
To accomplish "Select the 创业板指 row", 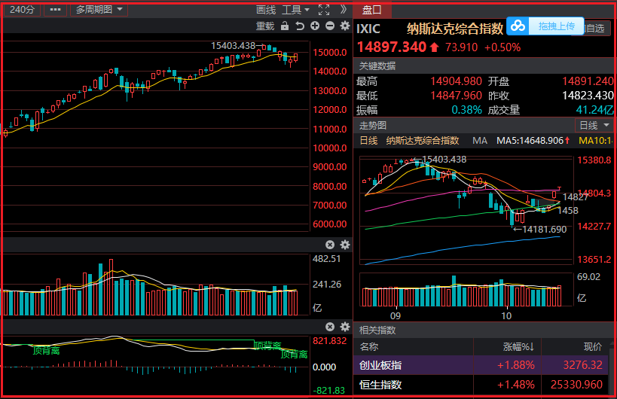I will pyautogui.click(x=481, y=365).
